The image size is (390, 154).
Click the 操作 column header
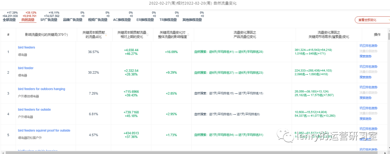377,35
